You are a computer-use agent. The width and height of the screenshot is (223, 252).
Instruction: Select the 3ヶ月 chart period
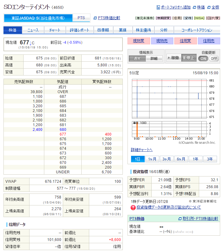click(166, 159)
